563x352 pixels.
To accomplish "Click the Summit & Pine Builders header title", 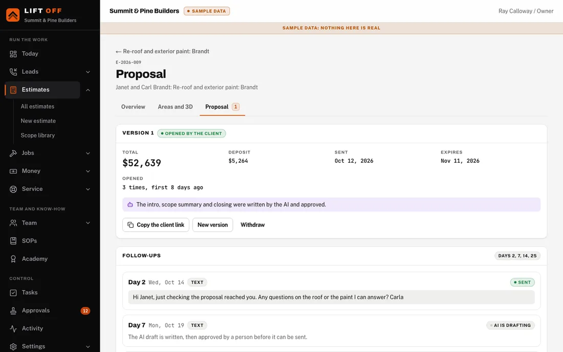I will click(144, 11).
